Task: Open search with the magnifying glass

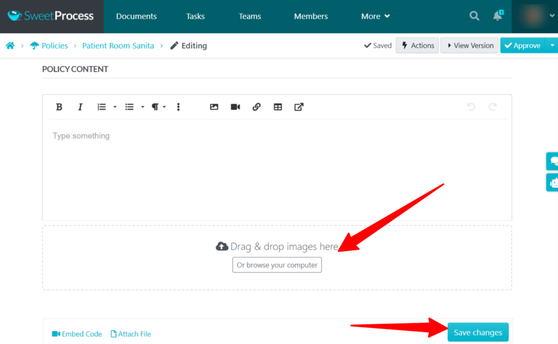Action: [x=474, y=16]
